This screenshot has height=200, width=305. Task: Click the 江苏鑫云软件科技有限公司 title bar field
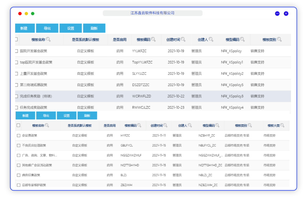(x=152, y=13)
